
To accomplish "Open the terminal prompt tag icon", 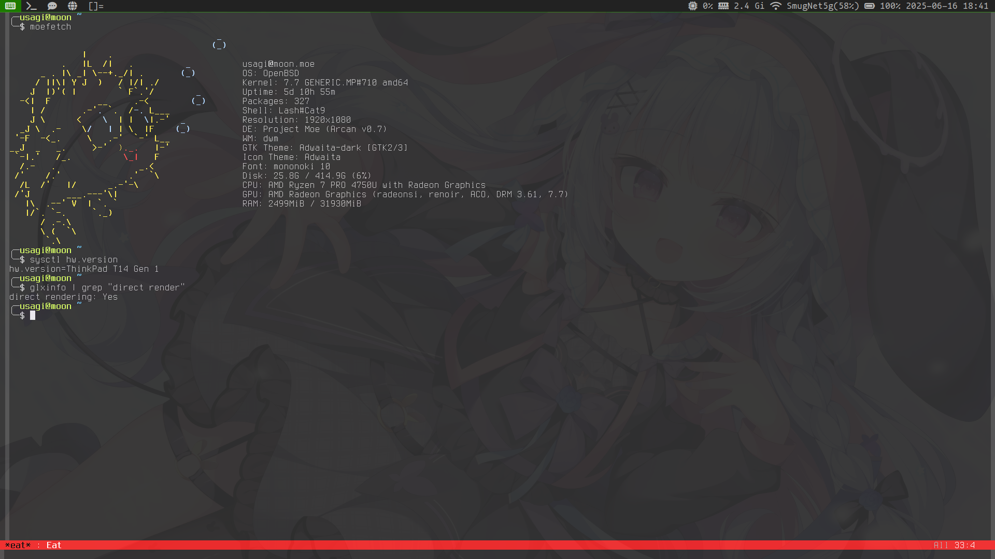I will coord(31,6).
